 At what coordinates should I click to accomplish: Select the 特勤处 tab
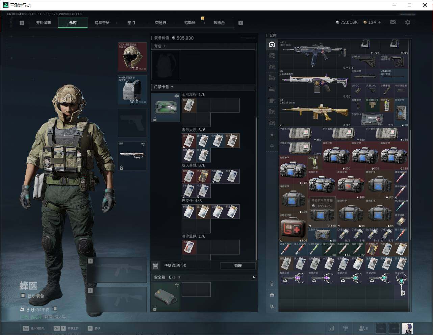coord(190,23)
